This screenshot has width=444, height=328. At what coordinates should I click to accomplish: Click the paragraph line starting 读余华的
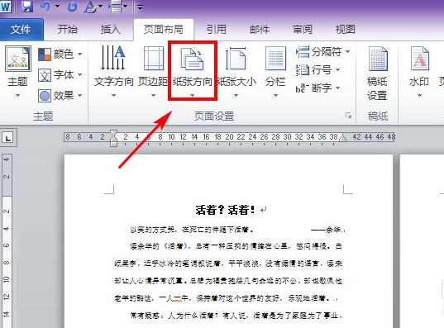coord(236,246)
